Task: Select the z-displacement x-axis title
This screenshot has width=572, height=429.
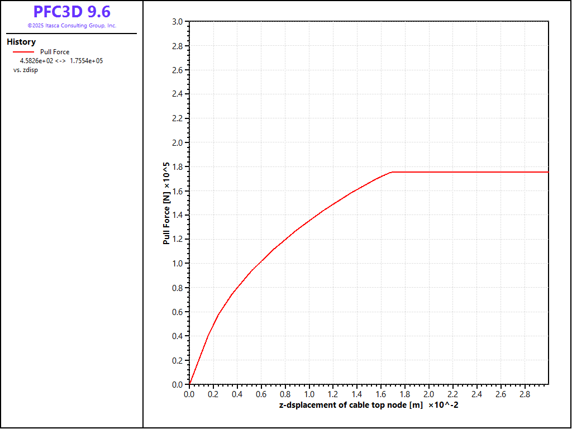Action: pos(369,405)
